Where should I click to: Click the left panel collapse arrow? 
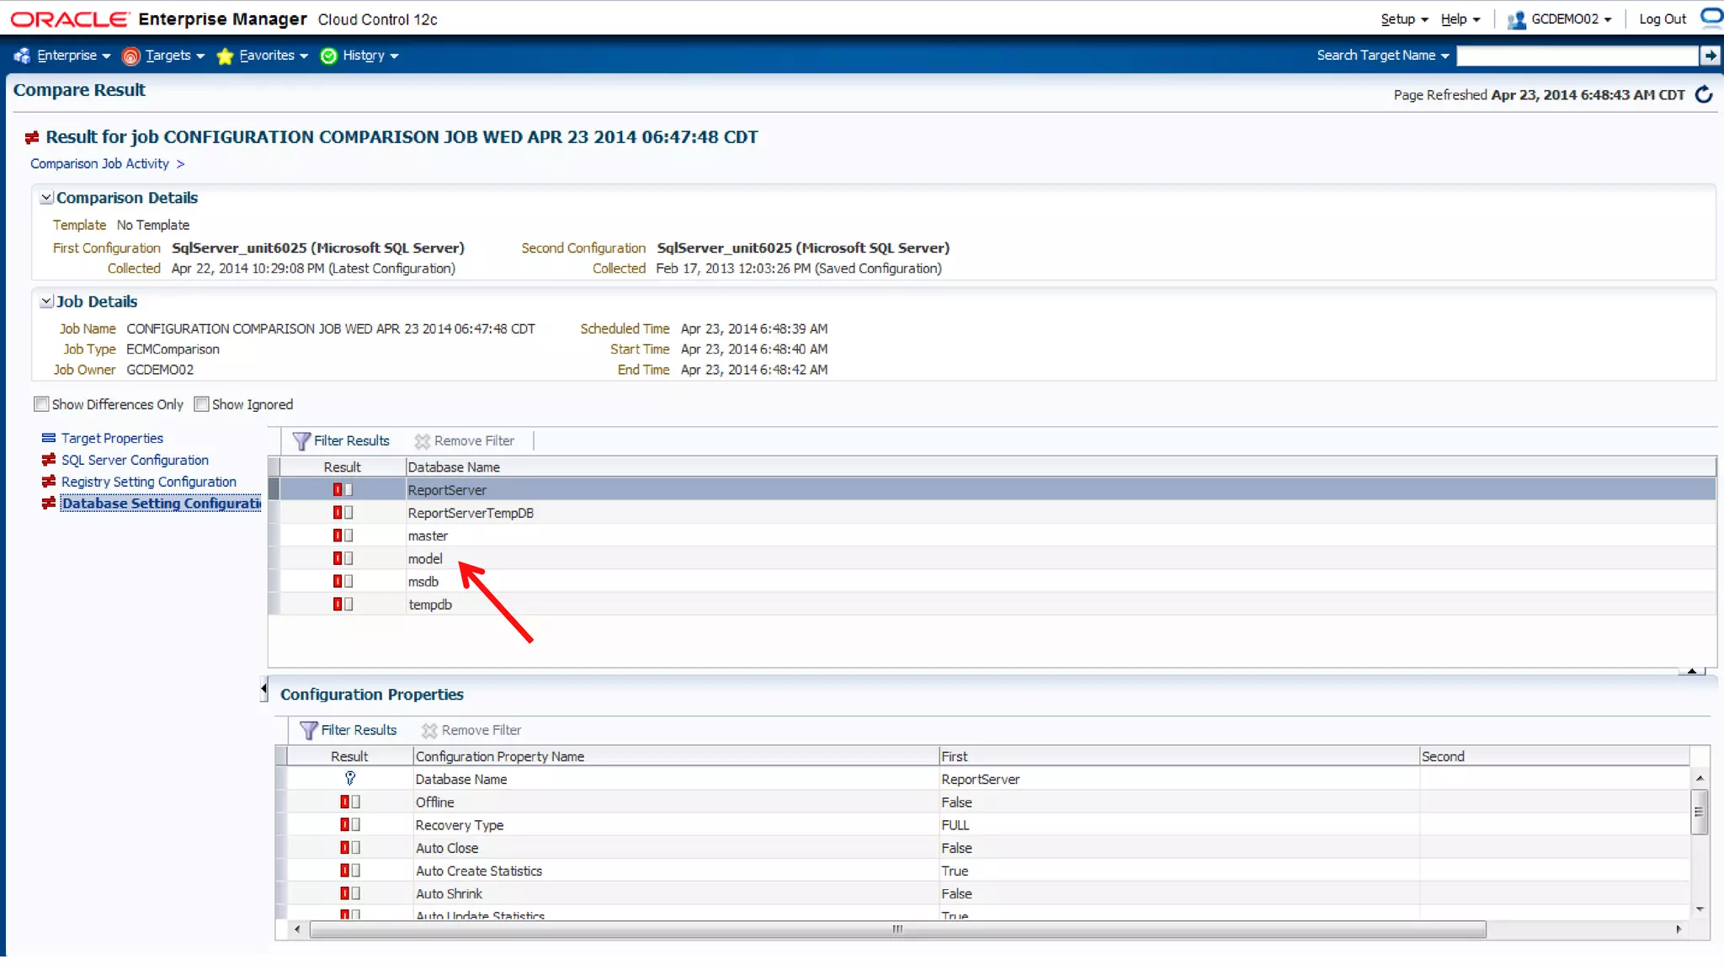[263, 690]
